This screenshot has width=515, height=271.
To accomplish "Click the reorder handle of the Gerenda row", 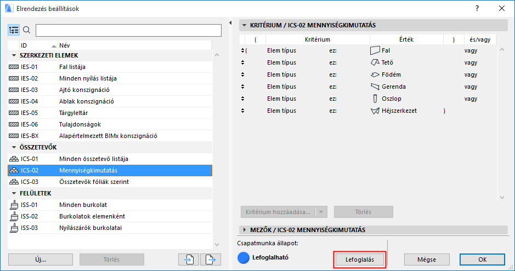I will pos(242,87).
